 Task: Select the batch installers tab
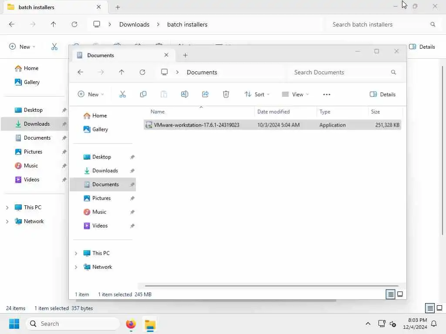[55, 7]
